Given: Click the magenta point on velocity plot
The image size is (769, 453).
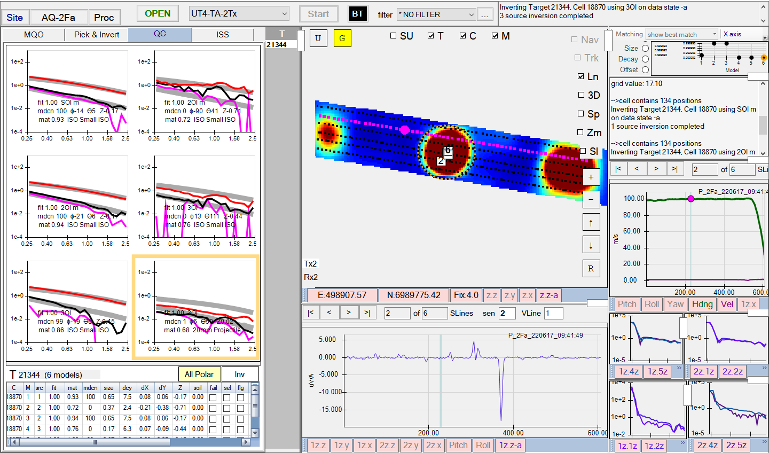Looking at the screenshot, I should [x=691, y=199].
